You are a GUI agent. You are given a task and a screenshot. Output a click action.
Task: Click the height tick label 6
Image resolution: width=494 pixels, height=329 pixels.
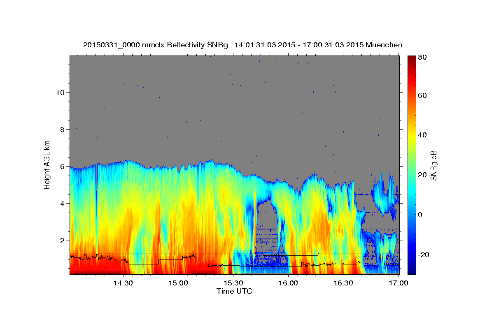(63, 166)
